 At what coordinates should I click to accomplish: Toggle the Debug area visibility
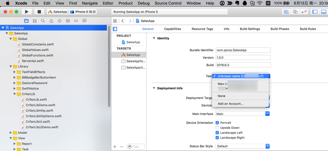pos(323,12)
